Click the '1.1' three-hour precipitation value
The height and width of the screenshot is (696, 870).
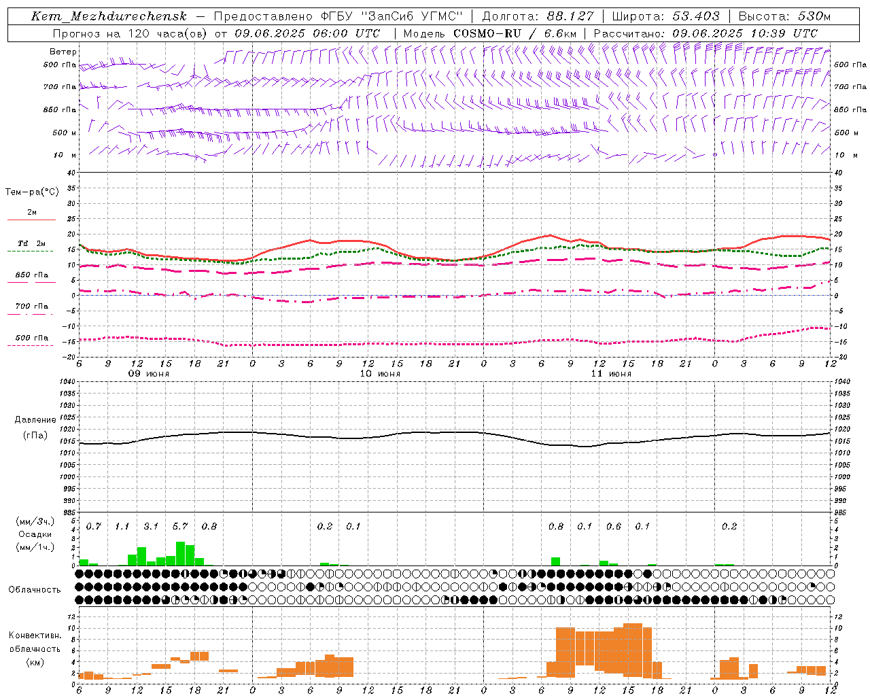point(122,527)
